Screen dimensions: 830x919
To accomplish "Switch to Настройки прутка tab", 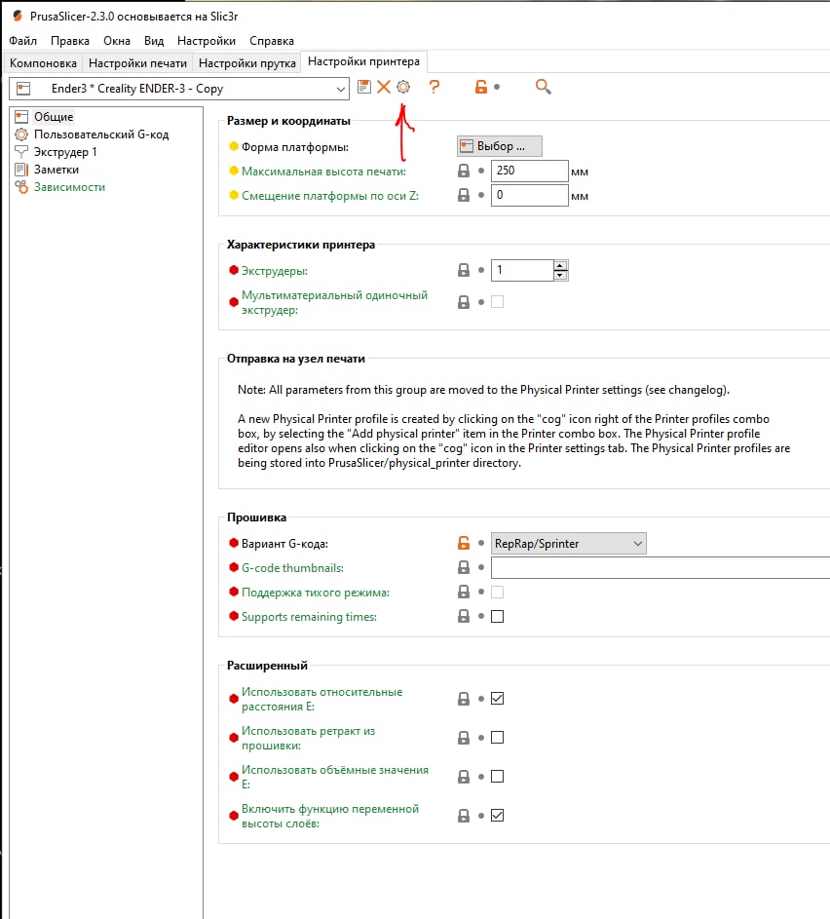I will (247, 62).
